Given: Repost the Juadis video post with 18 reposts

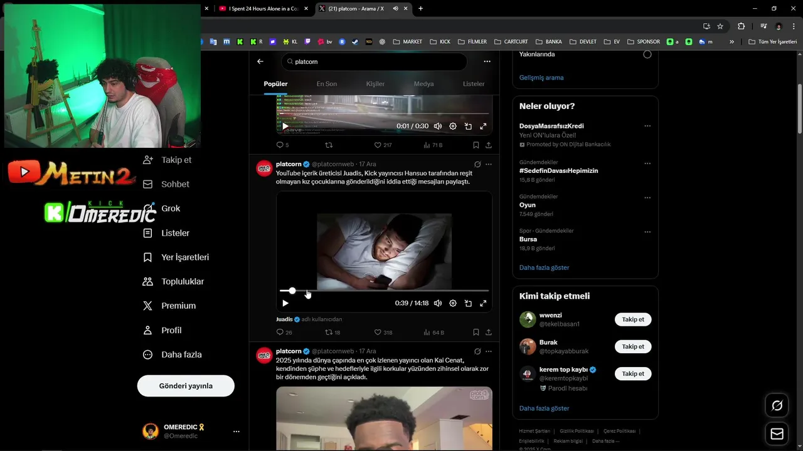Looking at the screenshot, I should click(332, 333).
